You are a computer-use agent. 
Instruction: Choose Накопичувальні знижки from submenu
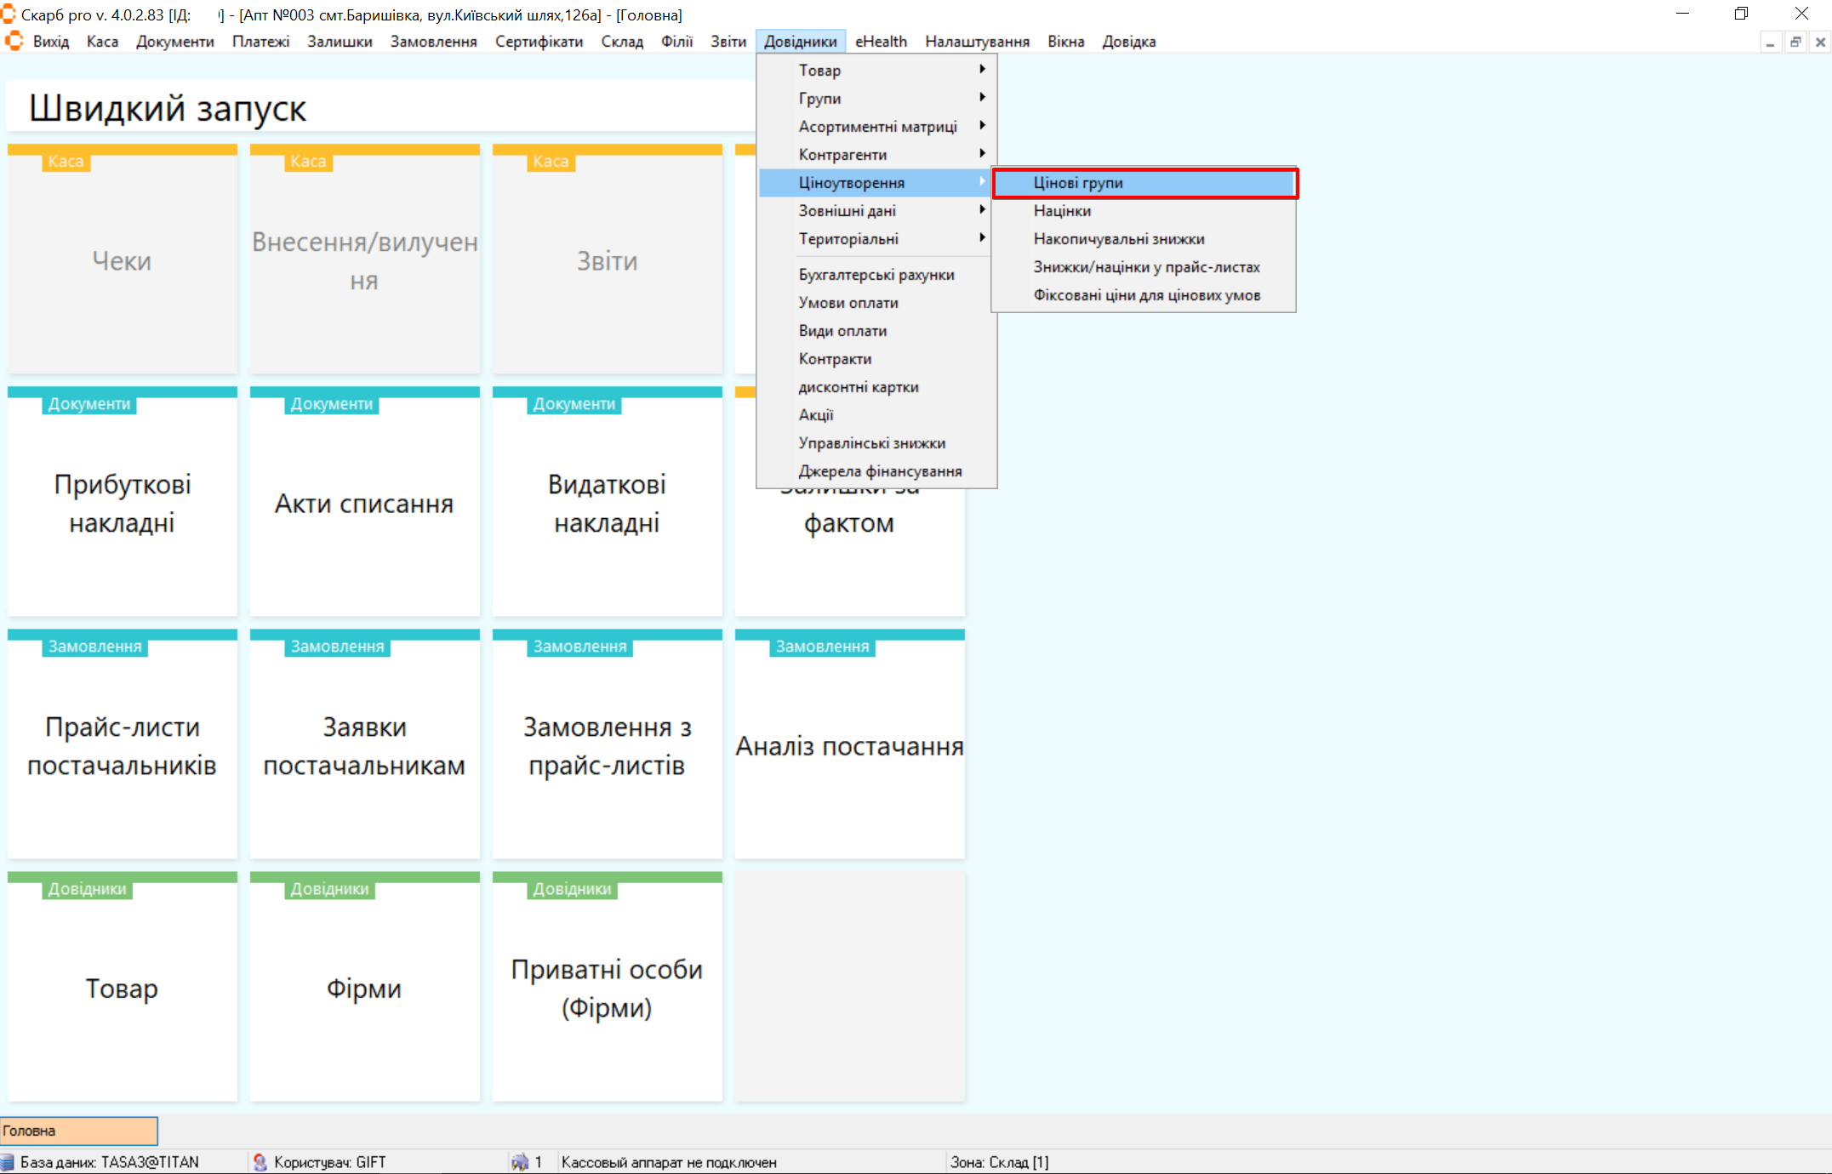pyautogui.click(x=1118, y=239)
